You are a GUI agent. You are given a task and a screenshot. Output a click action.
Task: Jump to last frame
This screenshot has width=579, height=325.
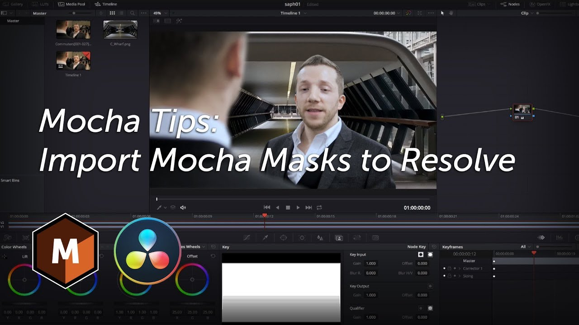click(308, 208)
